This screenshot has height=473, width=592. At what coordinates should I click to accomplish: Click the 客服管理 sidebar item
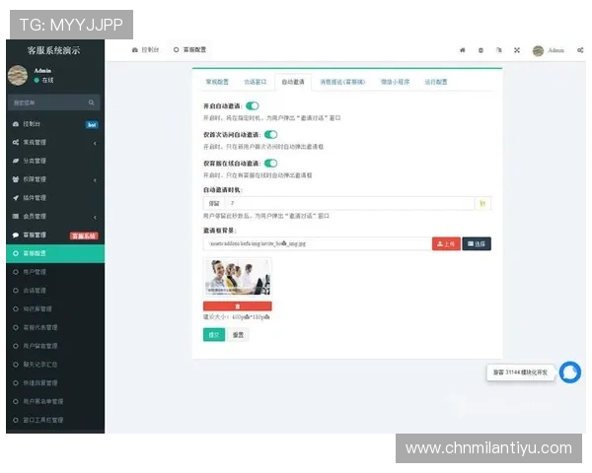(x=55, y=235)
